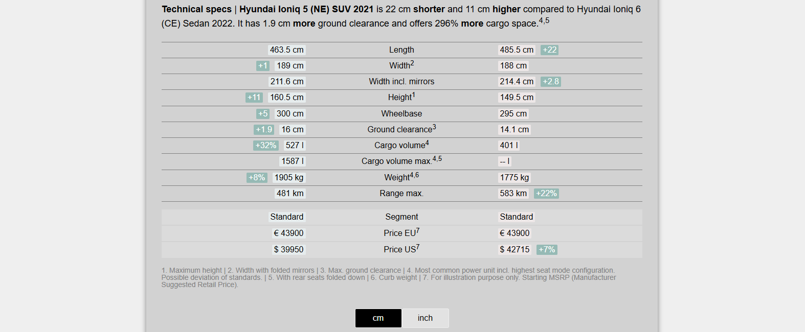Click the +22% range badge
The height and width of the screenshot is (332, 805).
546,194
